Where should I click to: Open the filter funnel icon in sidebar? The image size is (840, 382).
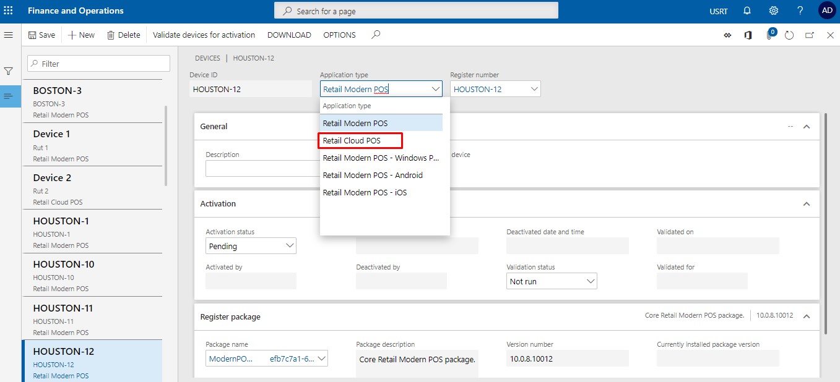pyautogui.click(x=9, y=72)
